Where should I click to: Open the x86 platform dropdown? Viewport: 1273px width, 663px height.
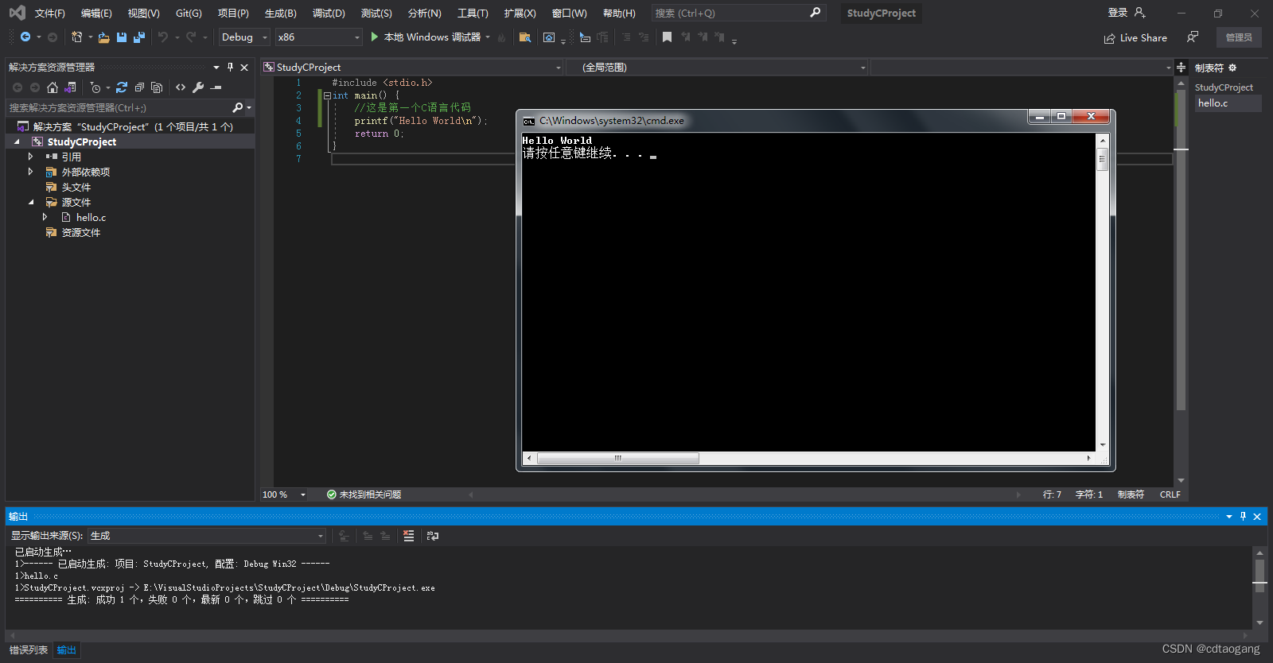pos(319,37)
